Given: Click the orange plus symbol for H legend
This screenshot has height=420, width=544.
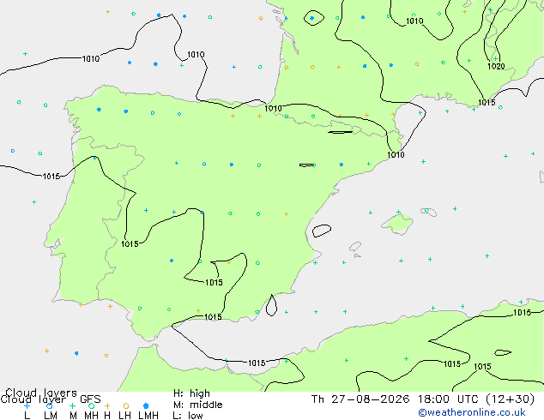Looking at the screenshot, I should click(x=107, y=405).
